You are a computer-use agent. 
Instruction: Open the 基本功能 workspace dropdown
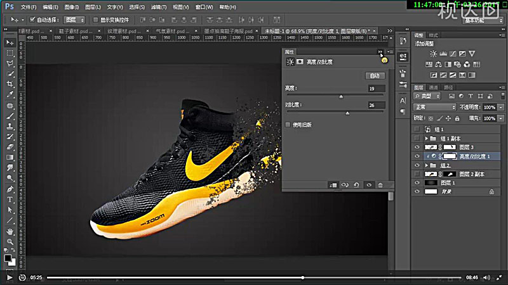483,20
